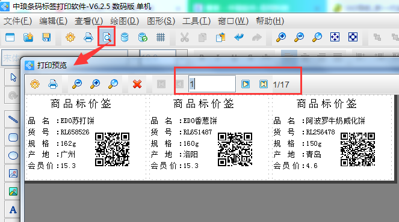Screen dimensions: 399x222
Task: Open the 编辑(E) menu
Action: [53, 21]
